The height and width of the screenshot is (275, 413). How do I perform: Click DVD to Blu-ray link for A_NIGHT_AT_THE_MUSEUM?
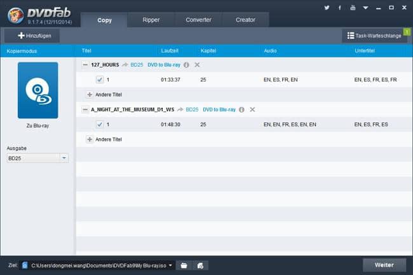click(219, 109)
